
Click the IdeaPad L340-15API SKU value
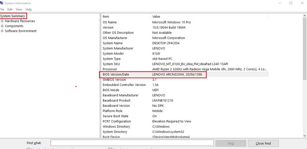(x=190, y=64)
